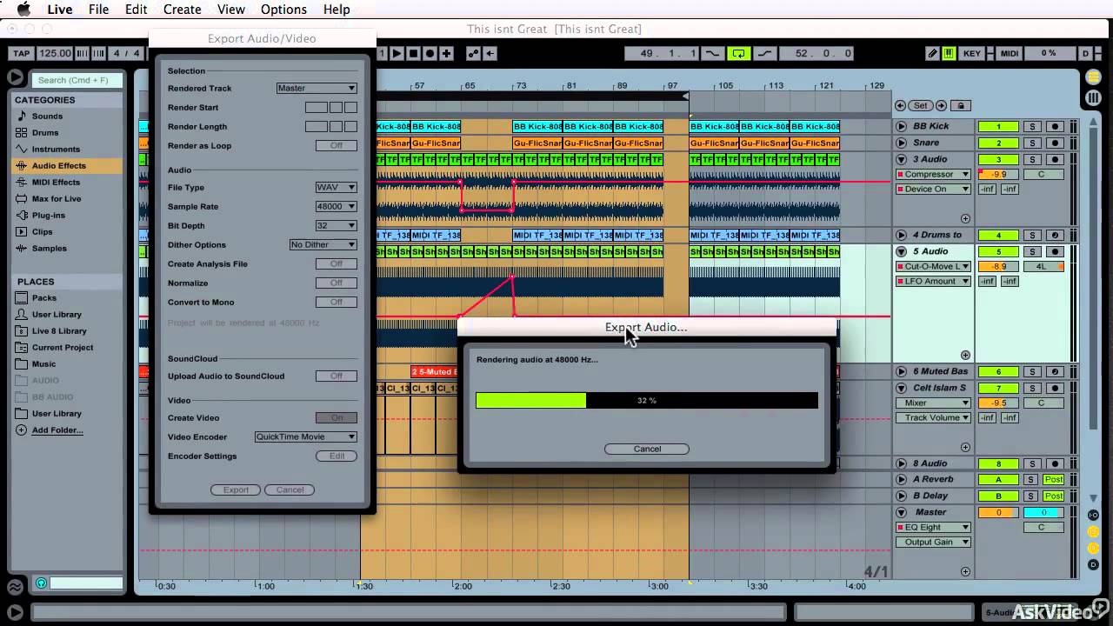Image resolution: width=1113 pixels, height=626 pixels.
Task: Toggle browser preview headphone icon
Action: pos(41,583)
